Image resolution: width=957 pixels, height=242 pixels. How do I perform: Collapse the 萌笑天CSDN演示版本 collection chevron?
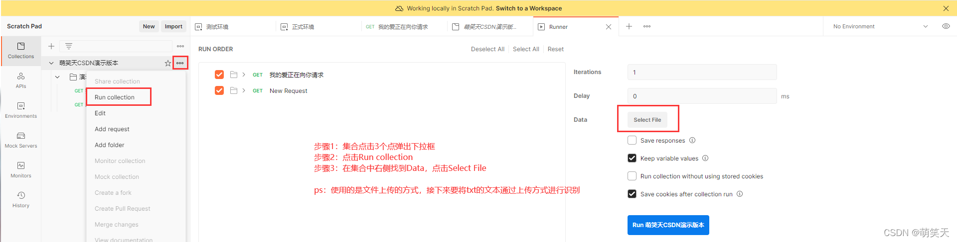point(51,63)
